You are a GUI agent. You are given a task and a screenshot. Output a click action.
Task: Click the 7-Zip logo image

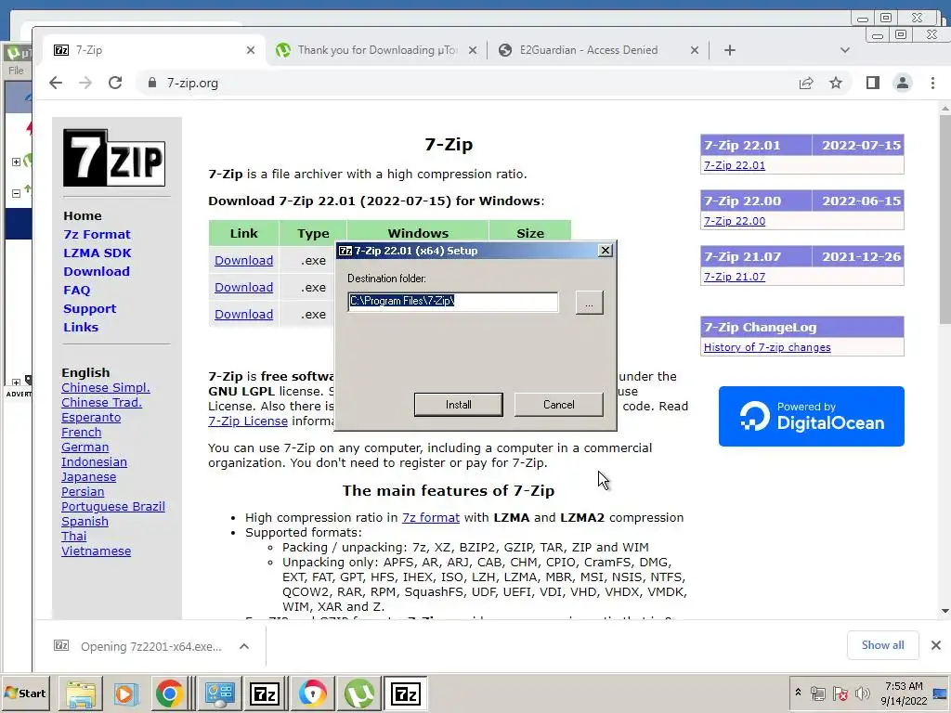coord(114,158)
